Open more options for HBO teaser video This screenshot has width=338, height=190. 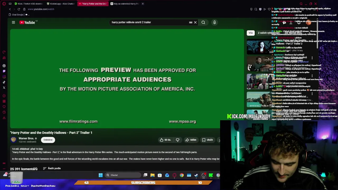pyautogui.click(x=312, y=58)
